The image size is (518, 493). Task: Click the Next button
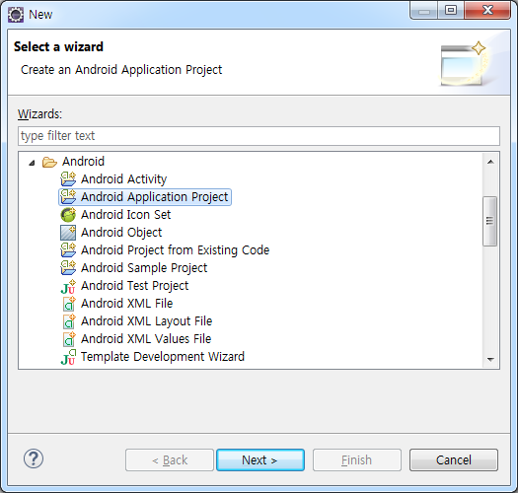click(x=260, y=459)
